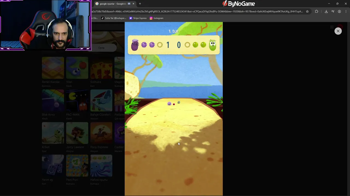
Task: Open the Pony Express game thumbnail
Action: (101, 133)
